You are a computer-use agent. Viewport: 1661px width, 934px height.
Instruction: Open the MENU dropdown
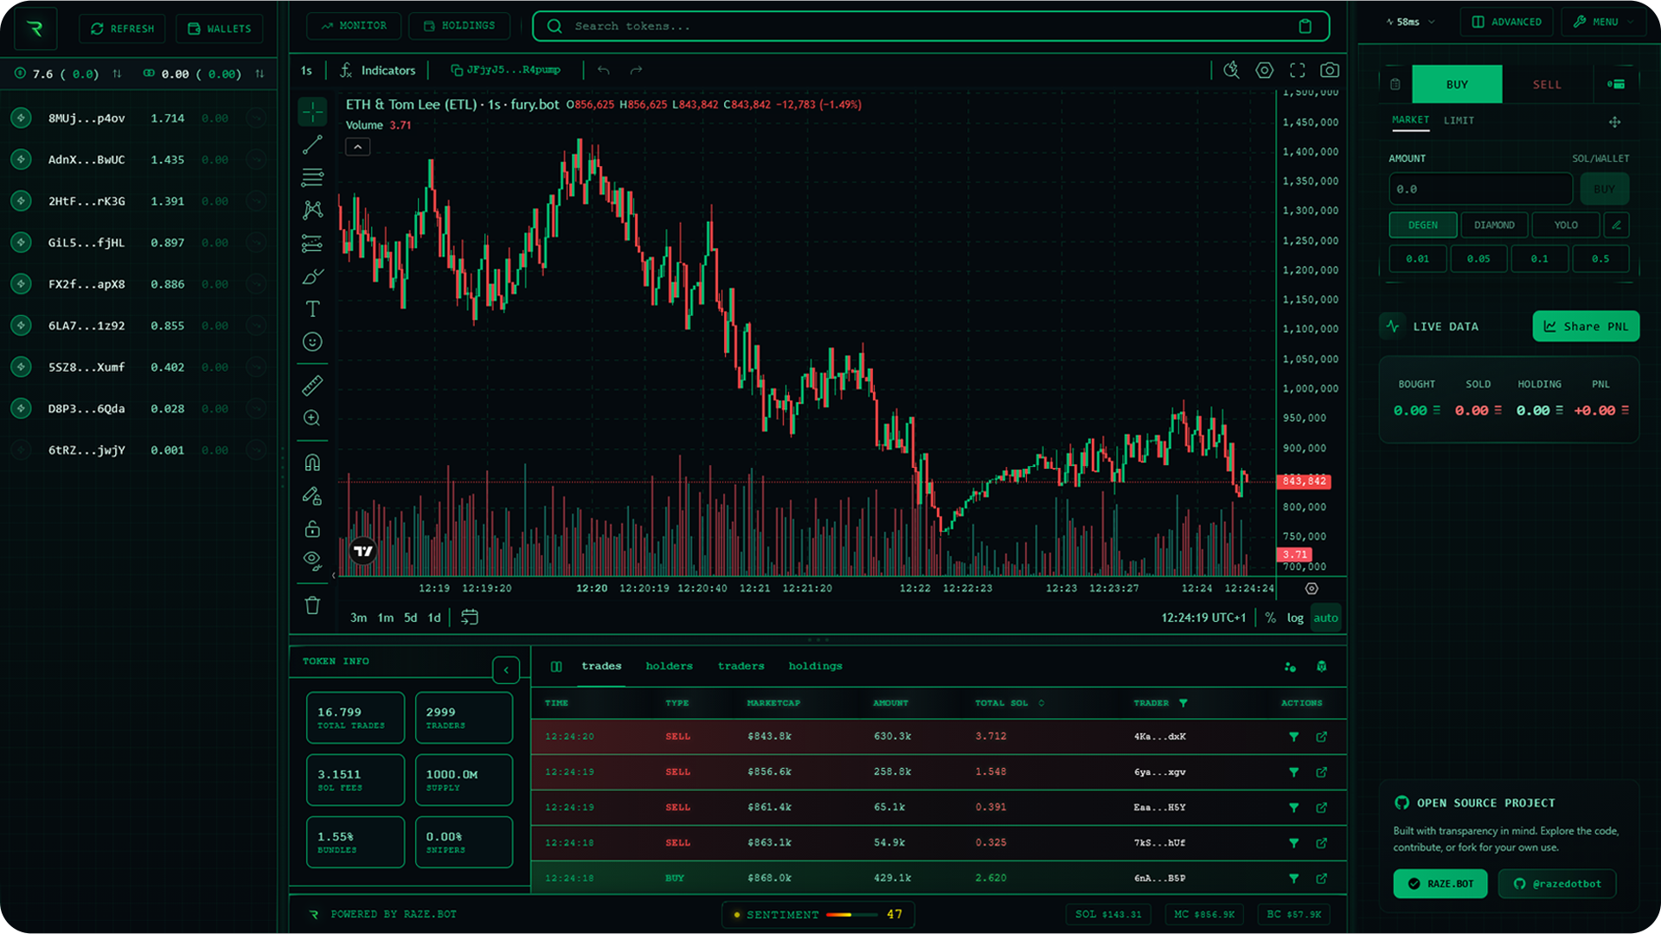coord(1605,22)
